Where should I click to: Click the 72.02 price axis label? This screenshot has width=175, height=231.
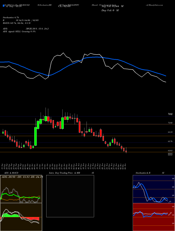(170, 123)
